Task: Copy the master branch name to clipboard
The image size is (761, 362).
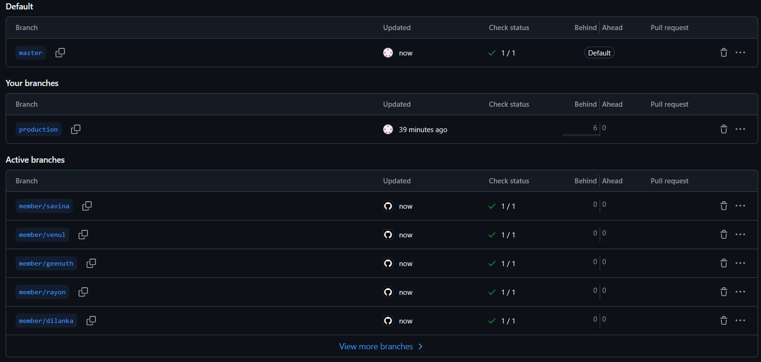Action: coord(60,53)
